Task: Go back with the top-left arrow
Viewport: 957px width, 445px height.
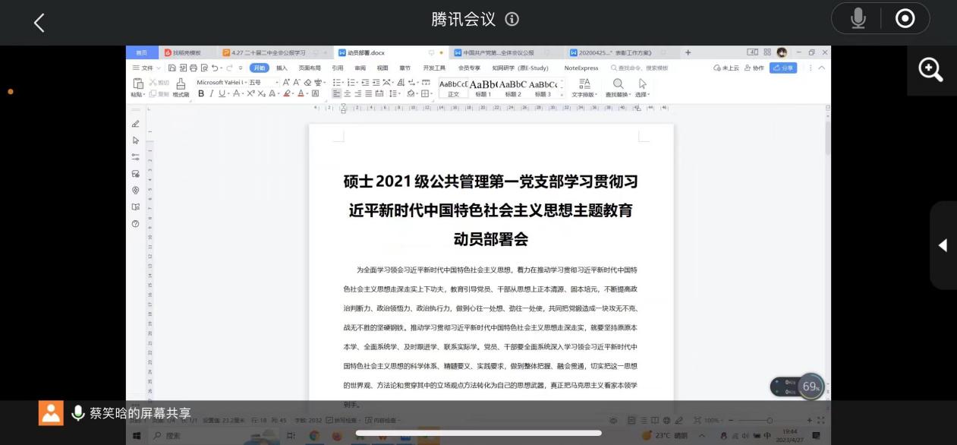Action: (39, 23)
